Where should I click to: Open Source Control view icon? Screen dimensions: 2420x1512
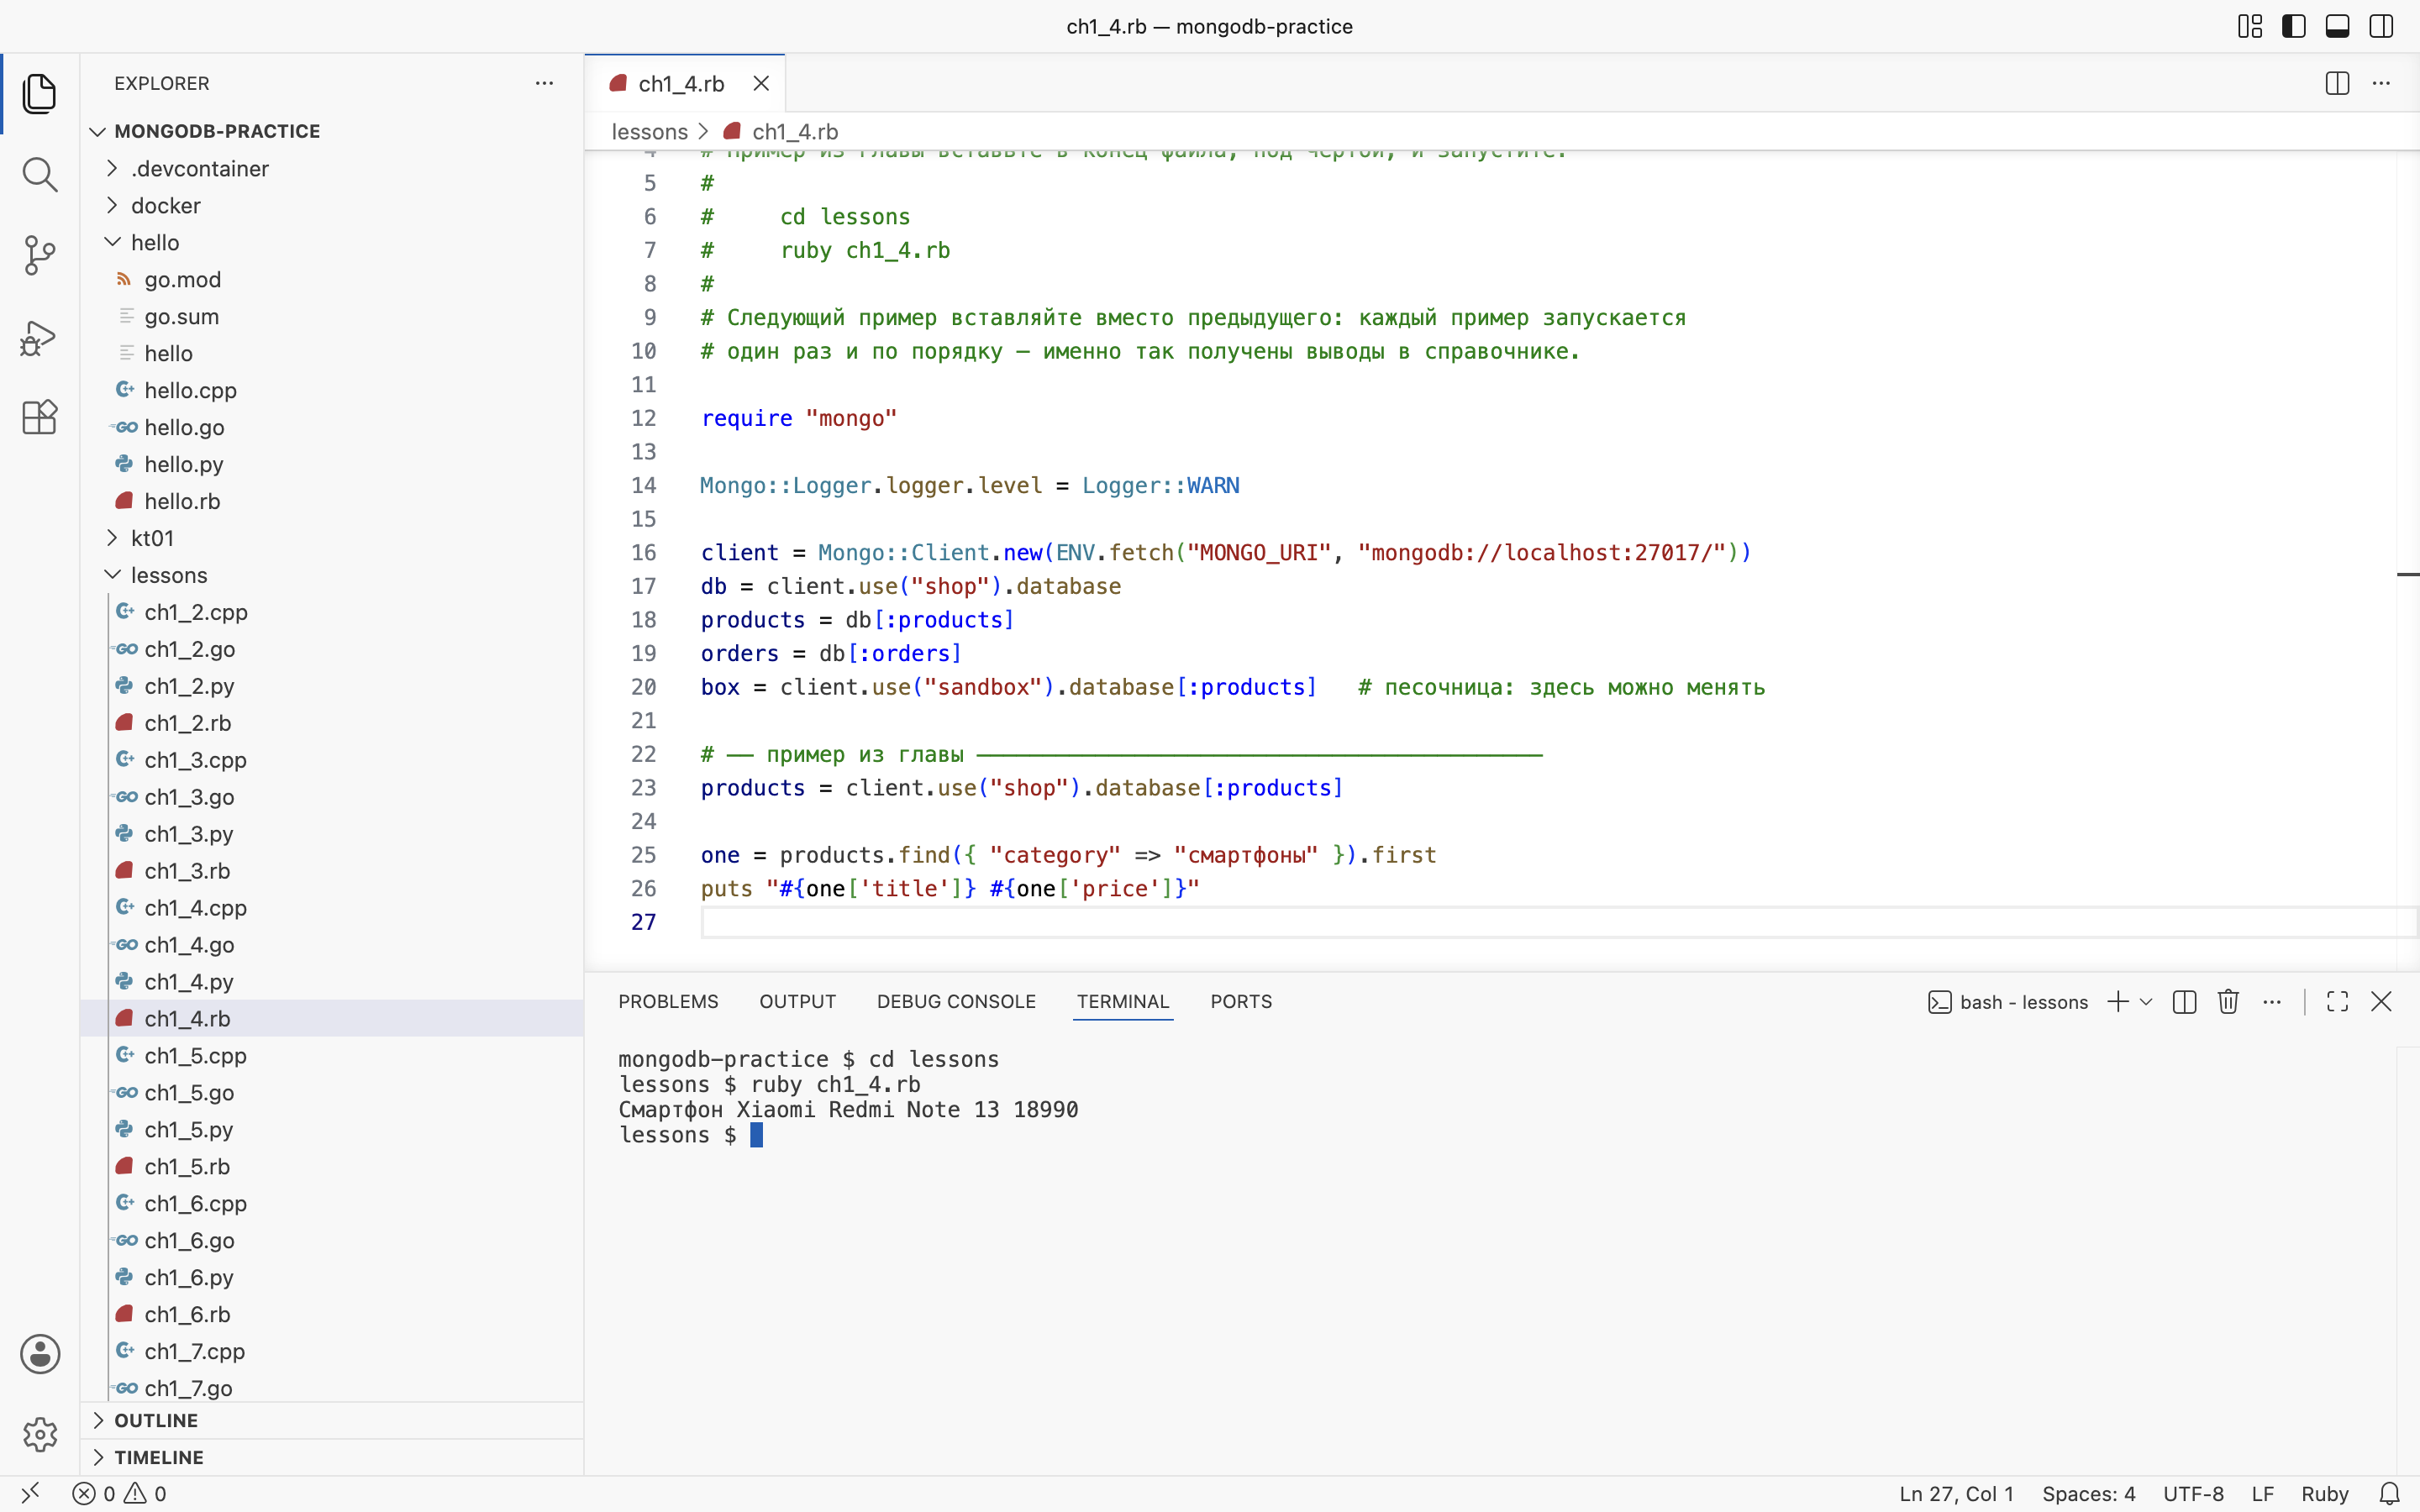click(x=39, y=256)
